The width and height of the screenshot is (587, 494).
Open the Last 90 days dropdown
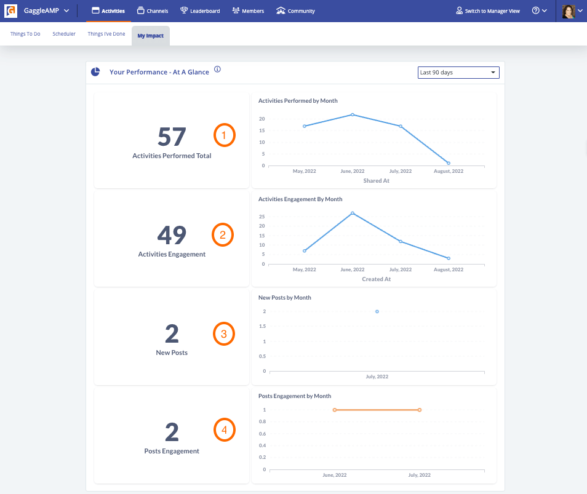(x=458, y=73)
